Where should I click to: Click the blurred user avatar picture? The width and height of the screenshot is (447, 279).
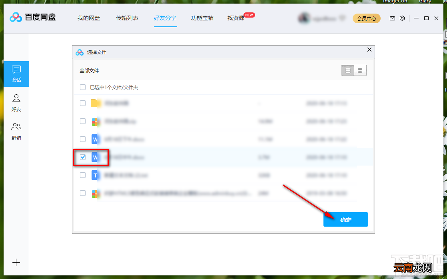pyautogui.click(x=304, y=18)
